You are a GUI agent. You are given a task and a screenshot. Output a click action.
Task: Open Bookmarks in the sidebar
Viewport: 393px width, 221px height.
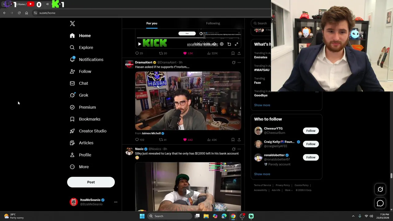[85, 119]
